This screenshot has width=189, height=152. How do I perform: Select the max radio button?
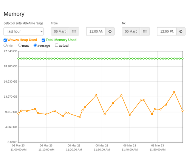pos(20,45)
